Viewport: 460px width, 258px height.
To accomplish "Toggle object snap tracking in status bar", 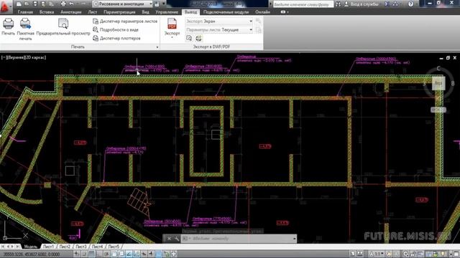I will (x=129, y=254).
